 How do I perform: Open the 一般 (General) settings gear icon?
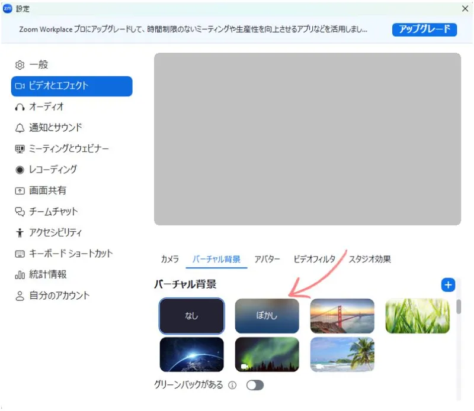point(20,64)
